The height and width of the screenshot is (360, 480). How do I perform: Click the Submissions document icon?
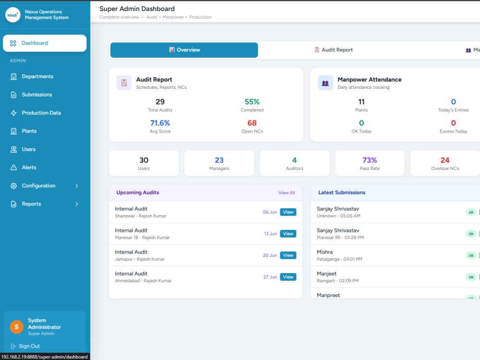(13, 95)
